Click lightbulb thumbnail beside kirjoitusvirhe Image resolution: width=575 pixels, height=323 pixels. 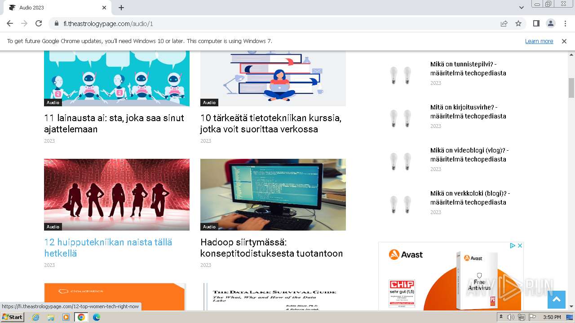pyautogui.click(x=400, y=118)
